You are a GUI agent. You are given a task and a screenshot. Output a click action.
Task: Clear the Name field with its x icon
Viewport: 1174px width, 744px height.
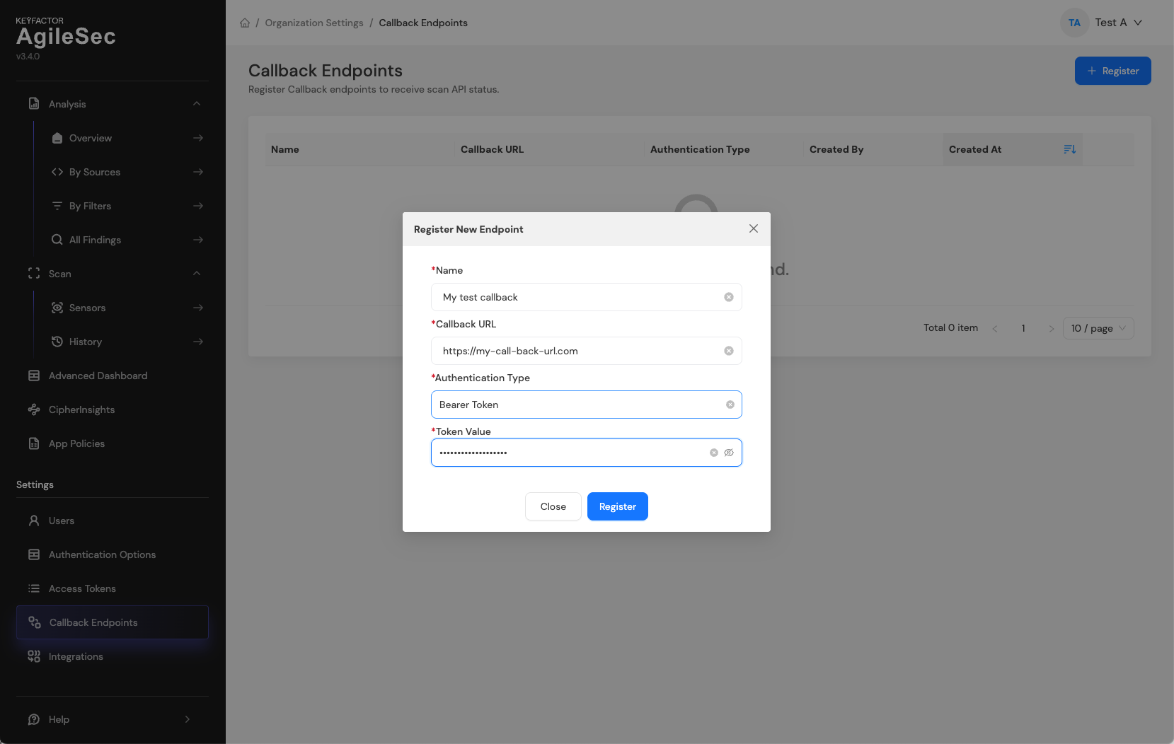pyautogui.click(x=728, y=297)
